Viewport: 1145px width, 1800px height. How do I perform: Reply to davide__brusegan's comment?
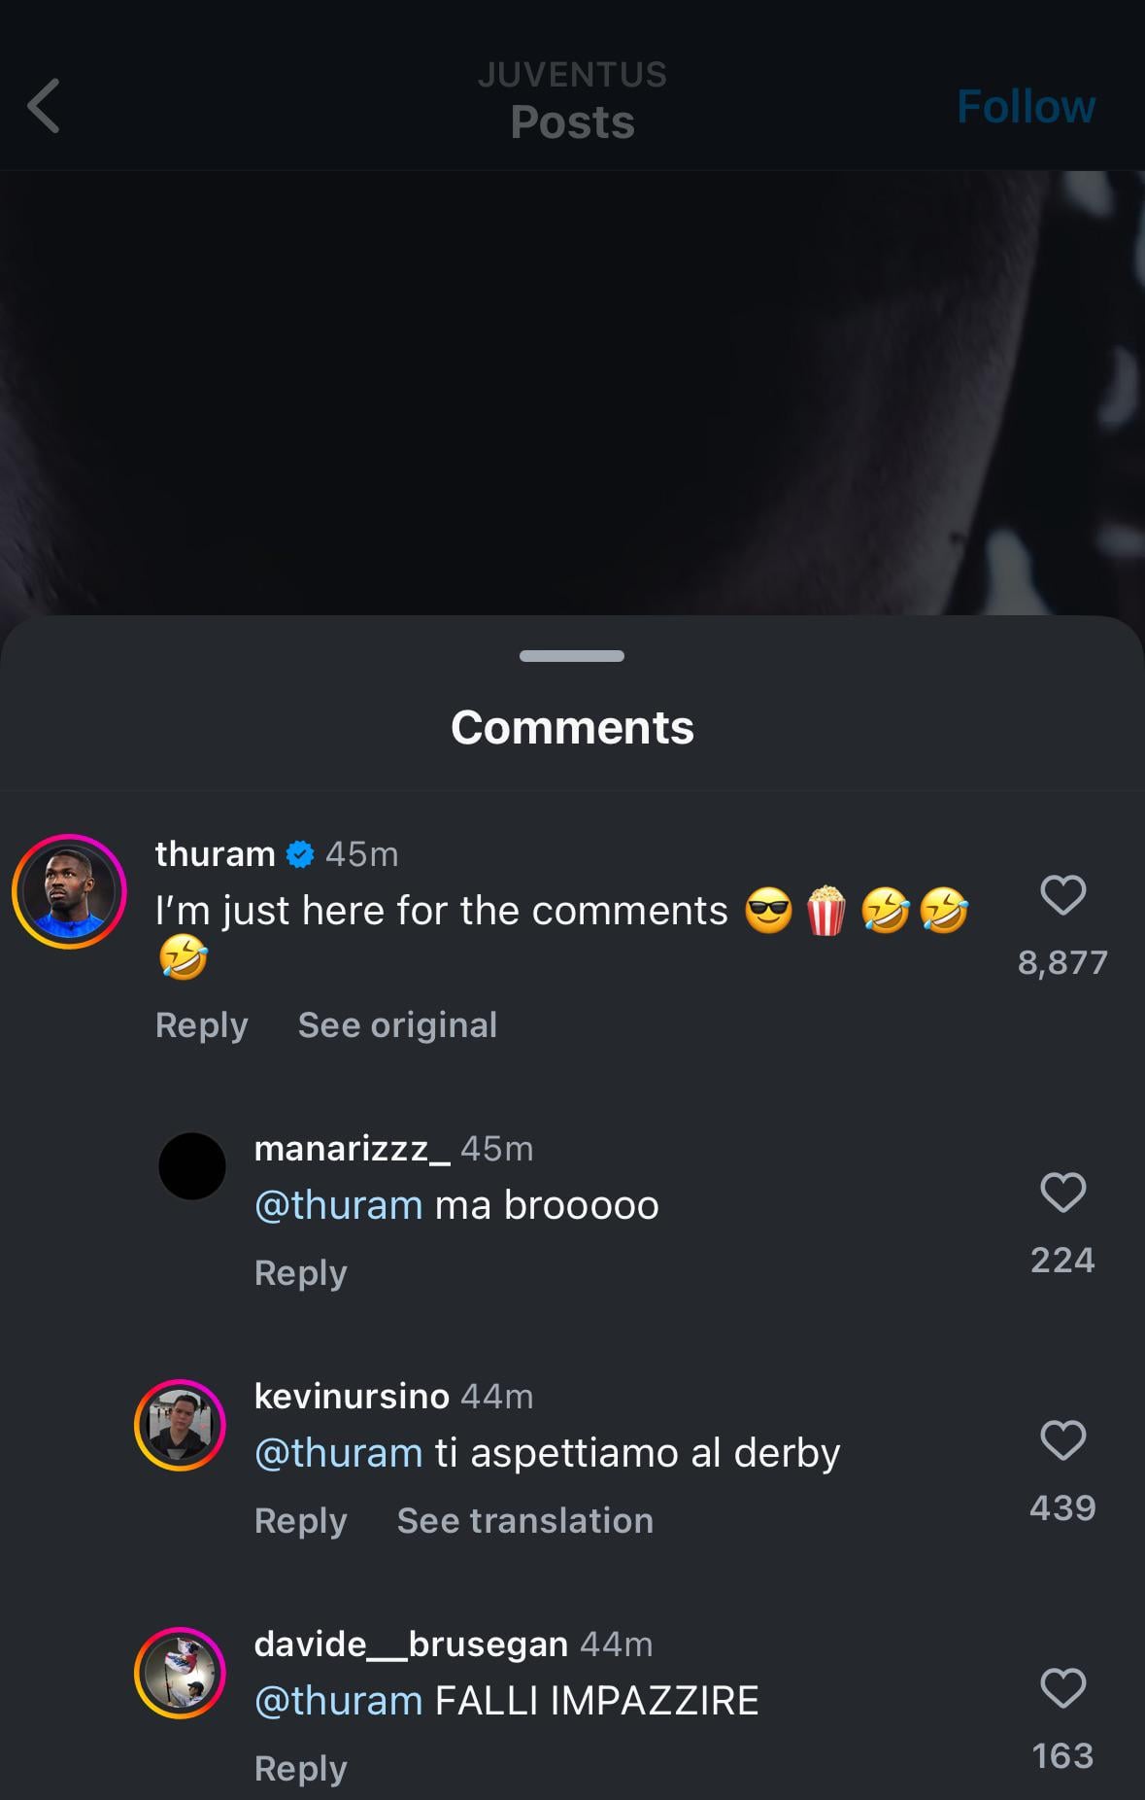pyautogui.click(x=300, y=1769)
